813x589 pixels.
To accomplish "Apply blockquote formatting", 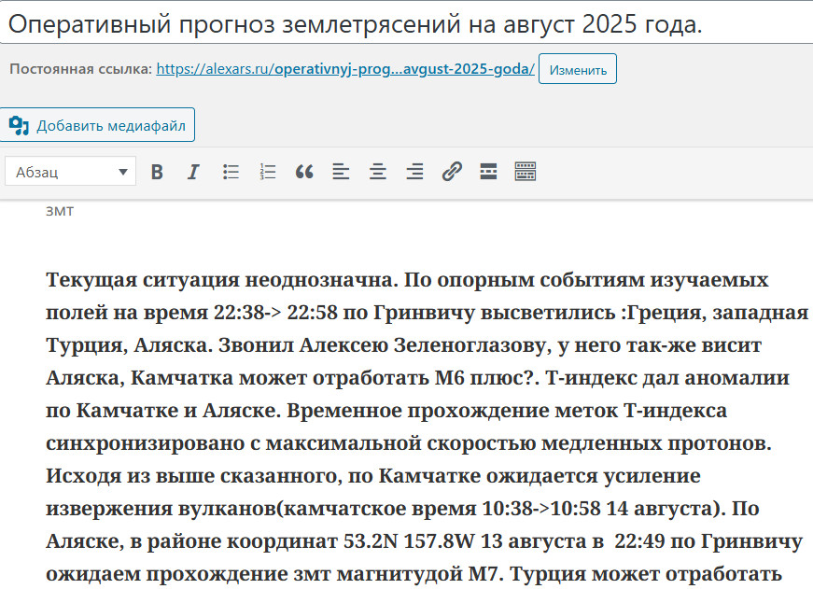I will pos(304,172).
